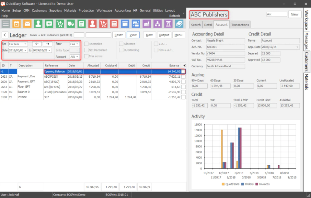Open the Accounting menu

click(122, 10)
